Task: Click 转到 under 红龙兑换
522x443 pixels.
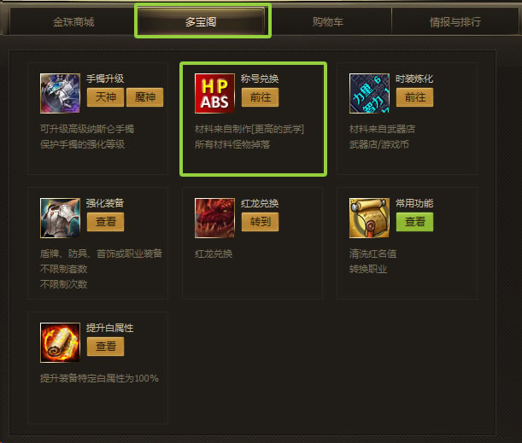Action: (x=260, y=222)
